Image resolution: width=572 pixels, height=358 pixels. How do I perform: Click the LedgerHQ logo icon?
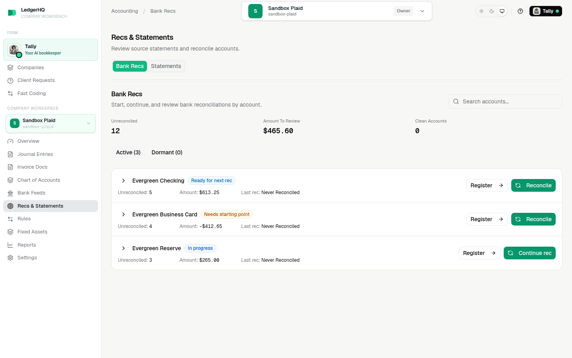(12, 13)
